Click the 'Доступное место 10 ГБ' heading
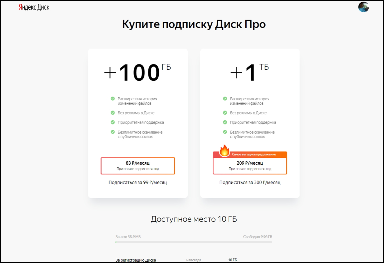The image size is (384, 263). [194, 219]
